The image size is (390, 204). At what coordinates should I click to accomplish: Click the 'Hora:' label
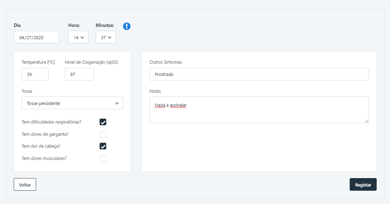[74, 25]
